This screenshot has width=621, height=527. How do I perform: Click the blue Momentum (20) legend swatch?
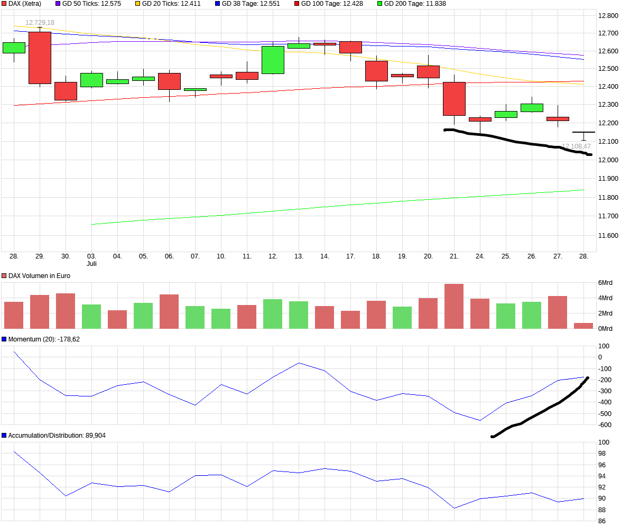pyautogui.click(x=4, y=339)
